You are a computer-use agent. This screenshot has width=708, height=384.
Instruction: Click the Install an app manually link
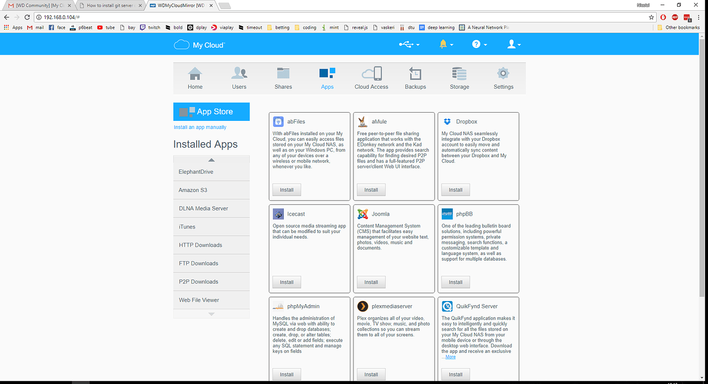(x=200, y=127)
